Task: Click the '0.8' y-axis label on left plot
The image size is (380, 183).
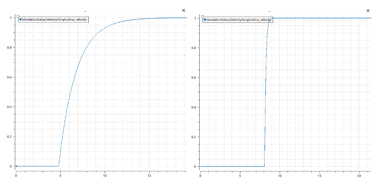Action: click(9, 47)
